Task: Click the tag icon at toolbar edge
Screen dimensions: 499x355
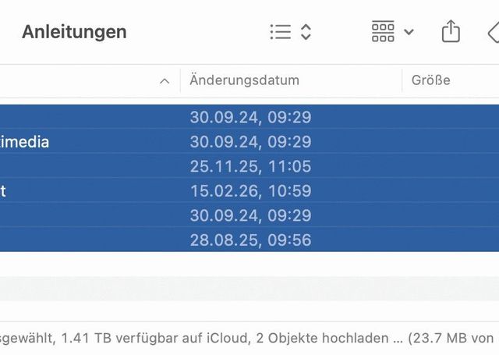Action: click(x=493, y=33)
